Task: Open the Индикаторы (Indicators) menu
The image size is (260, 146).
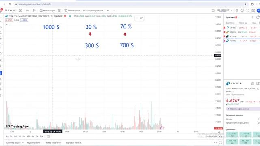Action: [x=47, y=11]
